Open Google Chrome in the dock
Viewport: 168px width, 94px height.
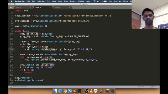[65, 91]
